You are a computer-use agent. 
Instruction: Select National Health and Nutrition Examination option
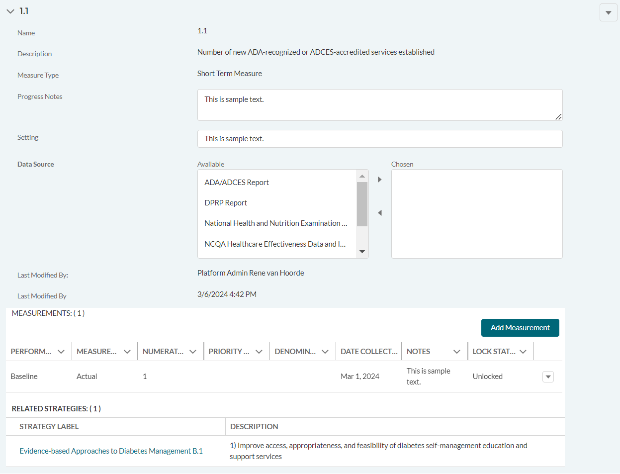(277, 223)
